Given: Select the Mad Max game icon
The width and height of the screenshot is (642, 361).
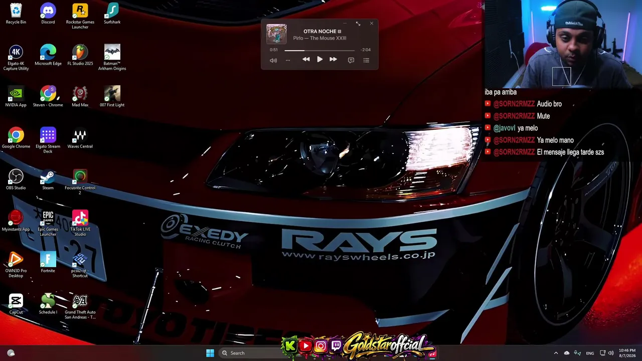Looking at the screenshot, I should pyautogui.click(x=80, y=97).
